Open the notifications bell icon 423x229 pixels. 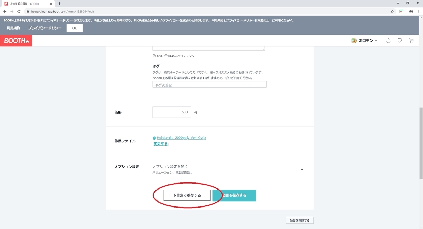tap(388, 40)
